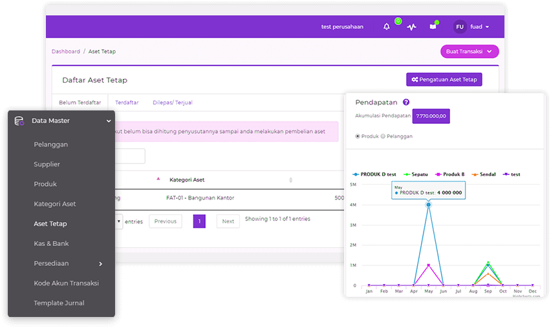The width and height of the screenshot is (551, 328).
Task: Click the notification bell icon
Action: pos(387,27)
